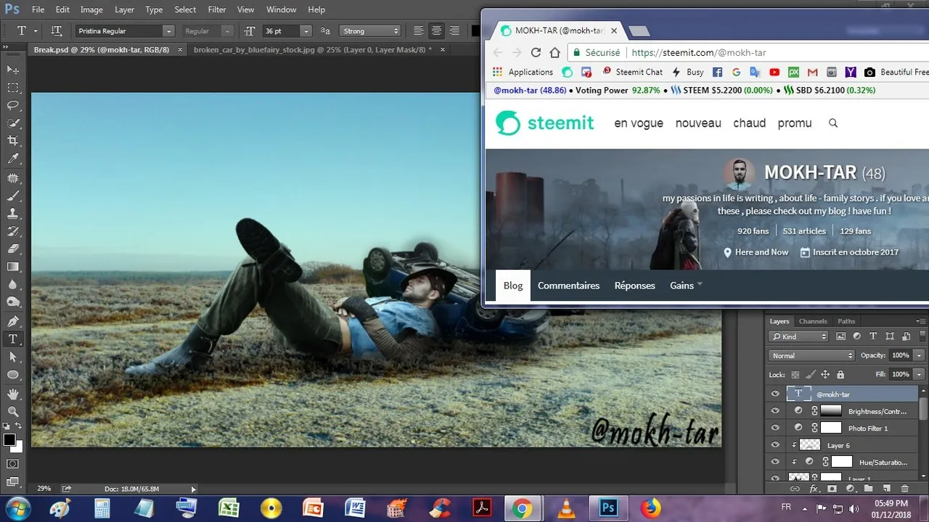Open the Normal blend mode dropdown
Viewport: 929px width, 522px height.
(811, 355)
